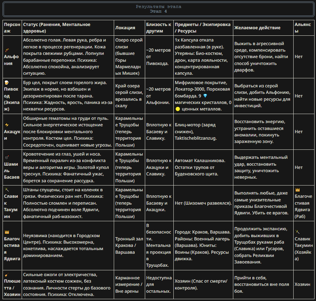Screen dimensions: 316x301
Task: Click the blue diamond emoji in Пивоход items
Action: 205,96
